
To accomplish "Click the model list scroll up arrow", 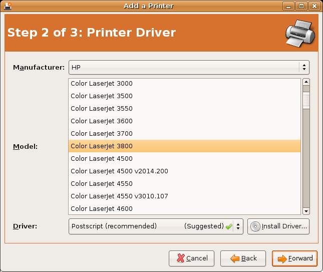I will [x=306, y=82].
